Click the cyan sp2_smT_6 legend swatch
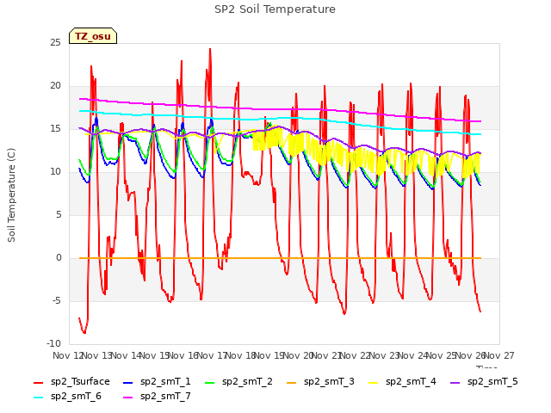Image resolution: width=551 pixels, height=413 pixels. (x=38, y=398)
